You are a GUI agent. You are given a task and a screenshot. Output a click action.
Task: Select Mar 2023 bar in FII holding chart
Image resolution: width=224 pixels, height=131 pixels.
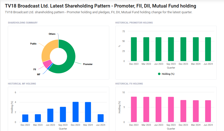tap(146, 109)
